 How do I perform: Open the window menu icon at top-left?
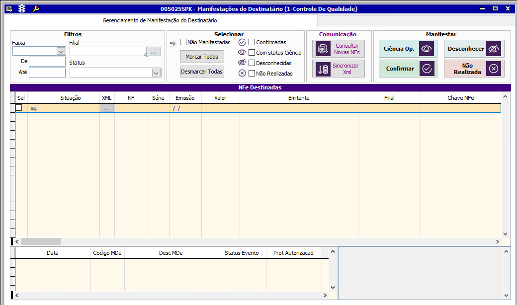[x=8, y=9]
